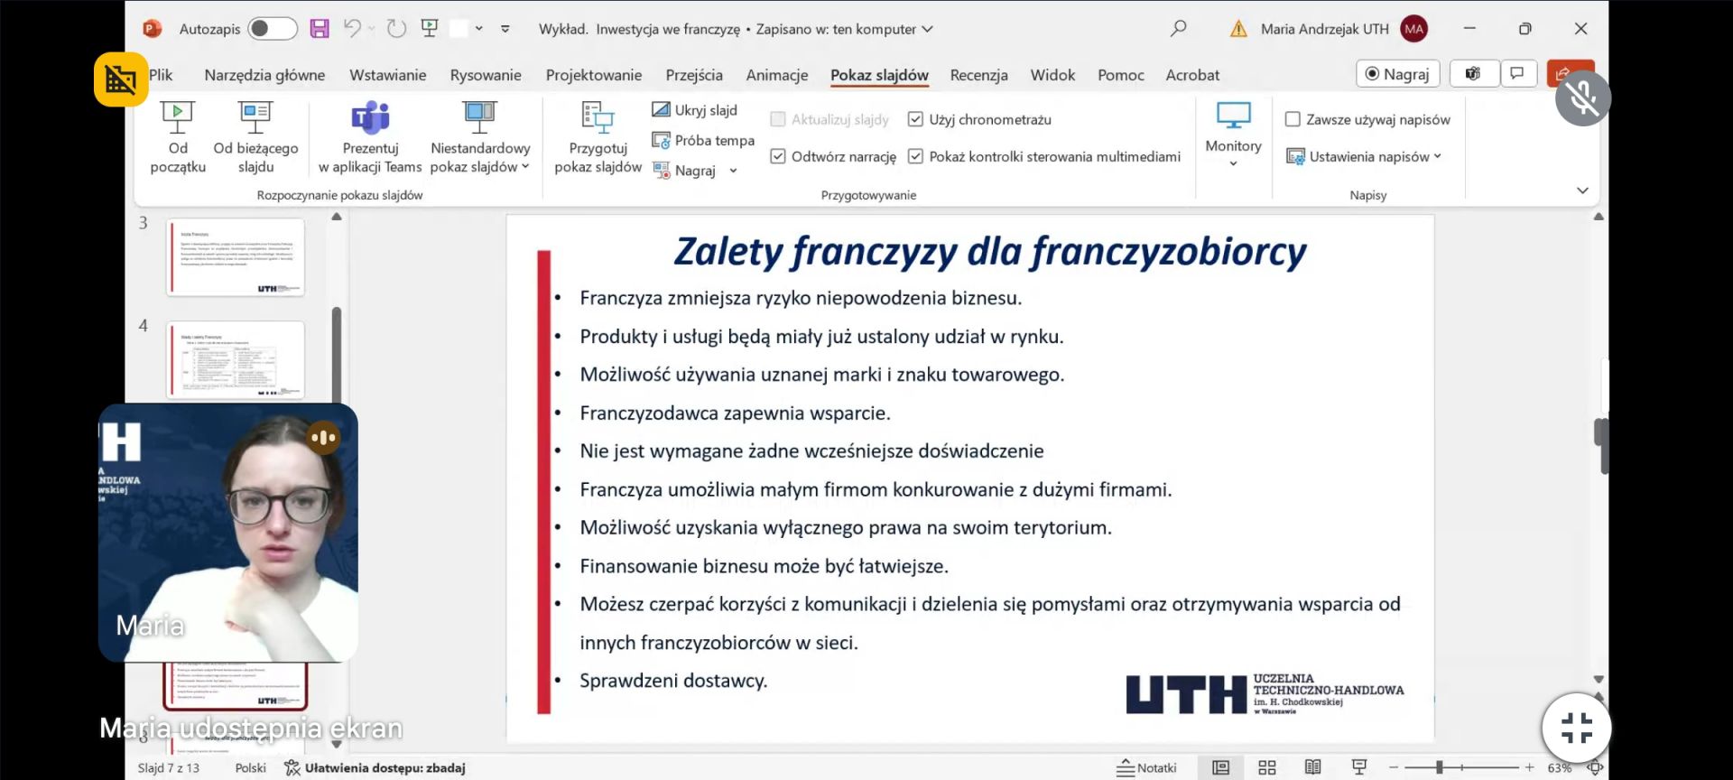Switch to the Wstawianie tab
The image size is (1733, 780).
tap(387, 75)
